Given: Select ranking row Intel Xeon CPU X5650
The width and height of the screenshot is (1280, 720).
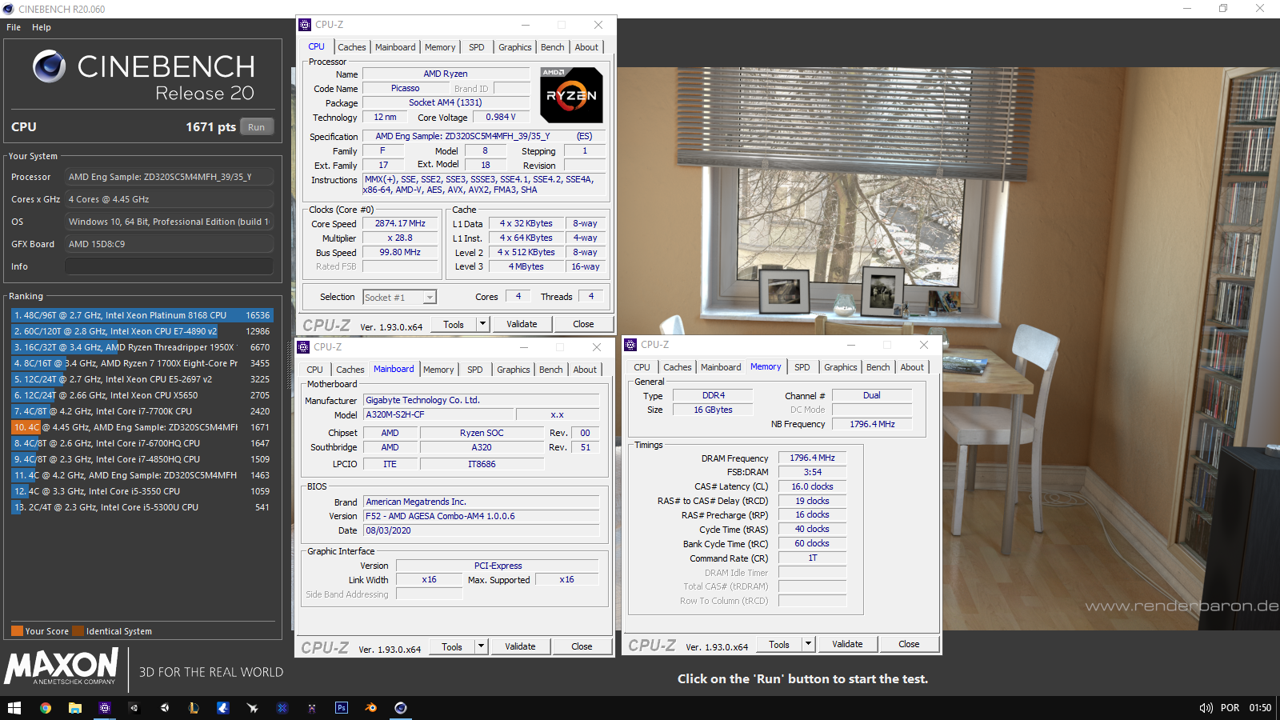Looking at the screenshot, I should [x=142, y=395].
